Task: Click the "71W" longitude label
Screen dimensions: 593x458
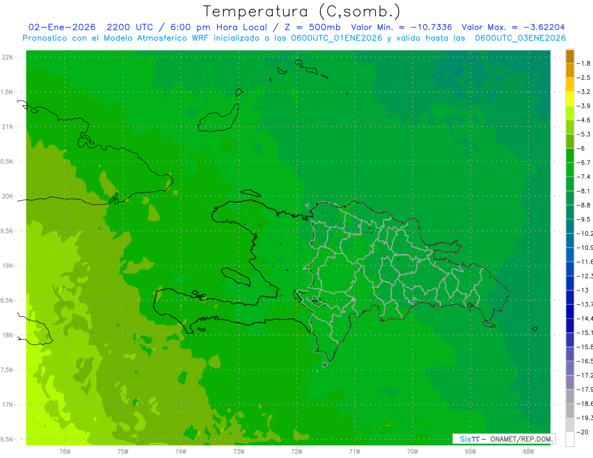Action: click(x=354, y=451)
